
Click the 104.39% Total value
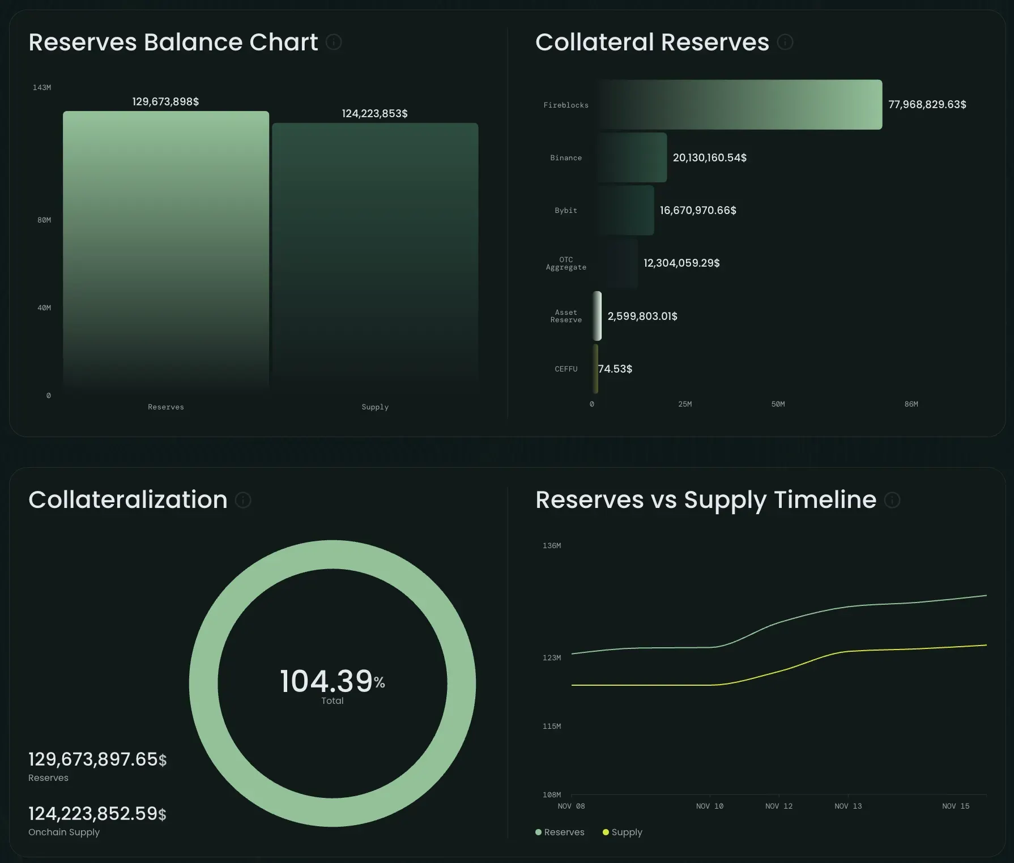pos(332,682)
